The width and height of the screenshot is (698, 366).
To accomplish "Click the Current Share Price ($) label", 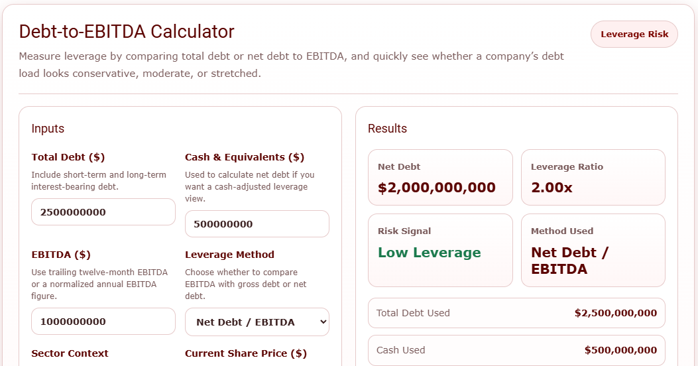I will point(246,353).
